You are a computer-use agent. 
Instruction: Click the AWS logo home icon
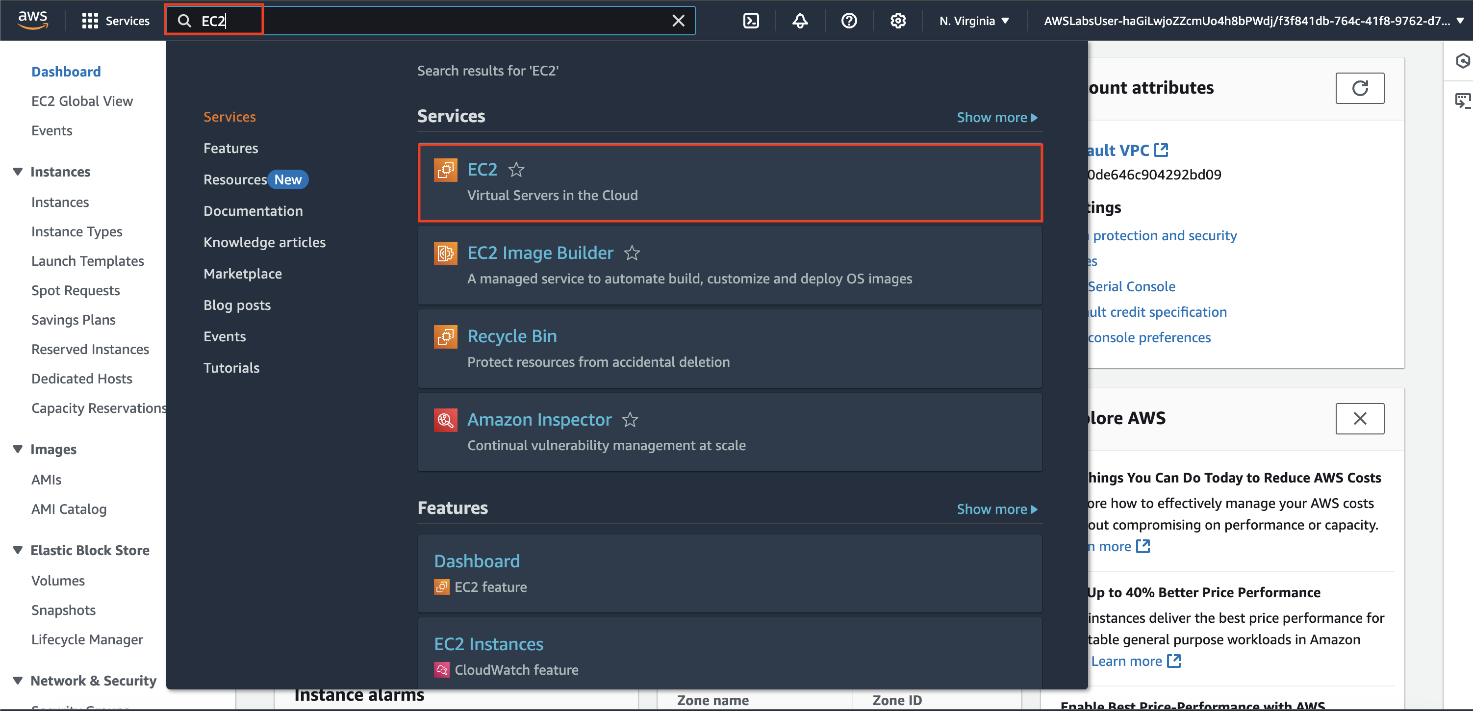coord(32,20)
